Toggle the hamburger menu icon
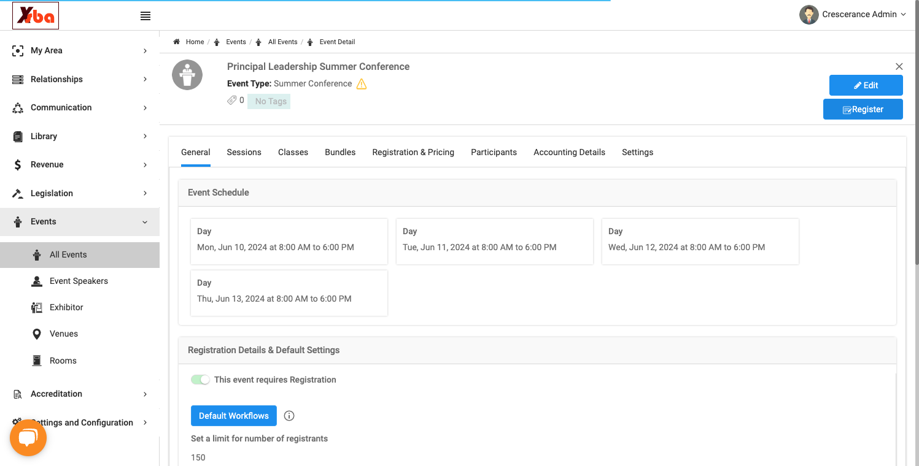Screen dimensions: 919x466 point(145,16)
